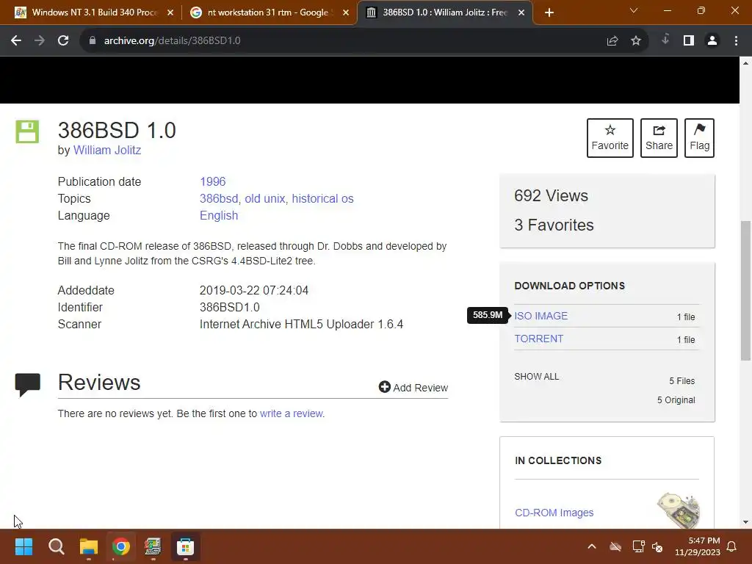Open William Jolitz author link
Screen dimensions: 752x564
pos(107,150)
